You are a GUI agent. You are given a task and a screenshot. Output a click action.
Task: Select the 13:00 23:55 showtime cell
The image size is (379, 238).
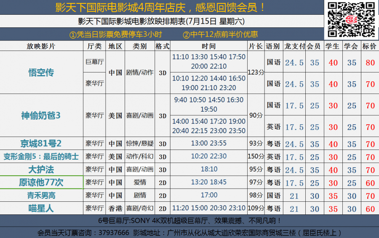click(x=209, y=143)
